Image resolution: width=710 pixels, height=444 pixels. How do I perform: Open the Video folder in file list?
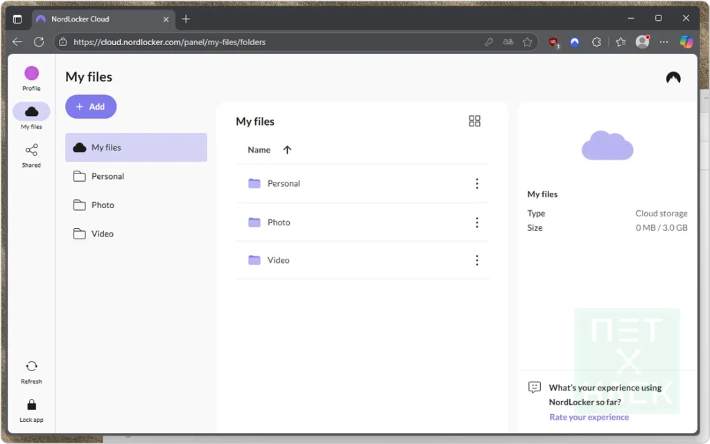click(279, 260)
